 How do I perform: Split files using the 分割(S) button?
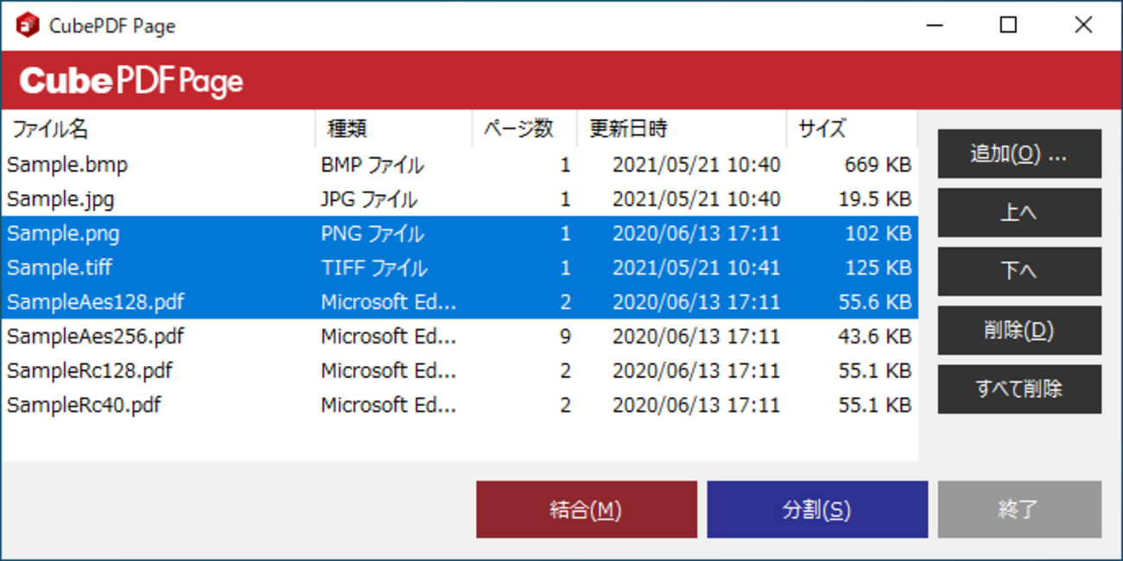[817, 509]
